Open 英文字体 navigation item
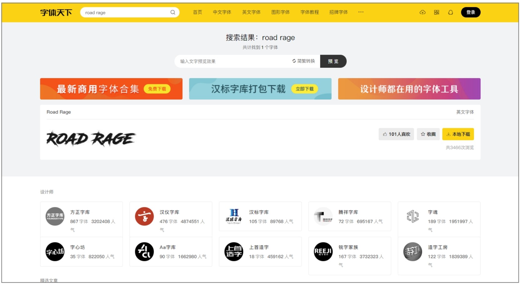Screen dimensions: 520x284 pyautogui.click(x=251, y=12)
